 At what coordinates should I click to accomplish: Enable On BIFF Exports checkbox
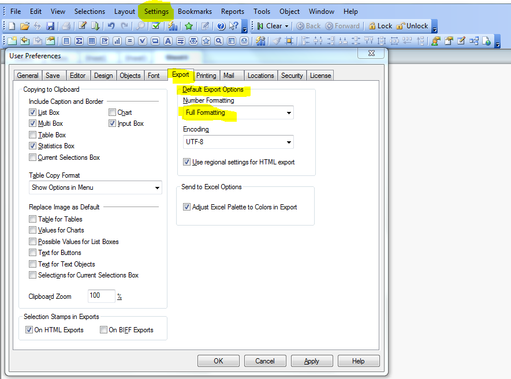pos(103,330)
